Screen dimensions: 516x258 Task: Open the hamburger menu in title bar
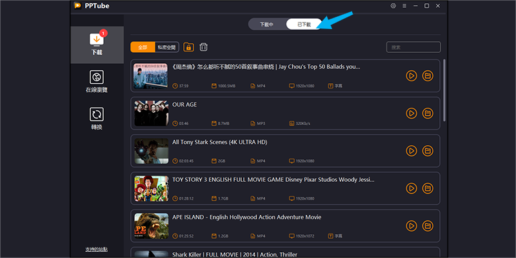click(x=404, y=6)
